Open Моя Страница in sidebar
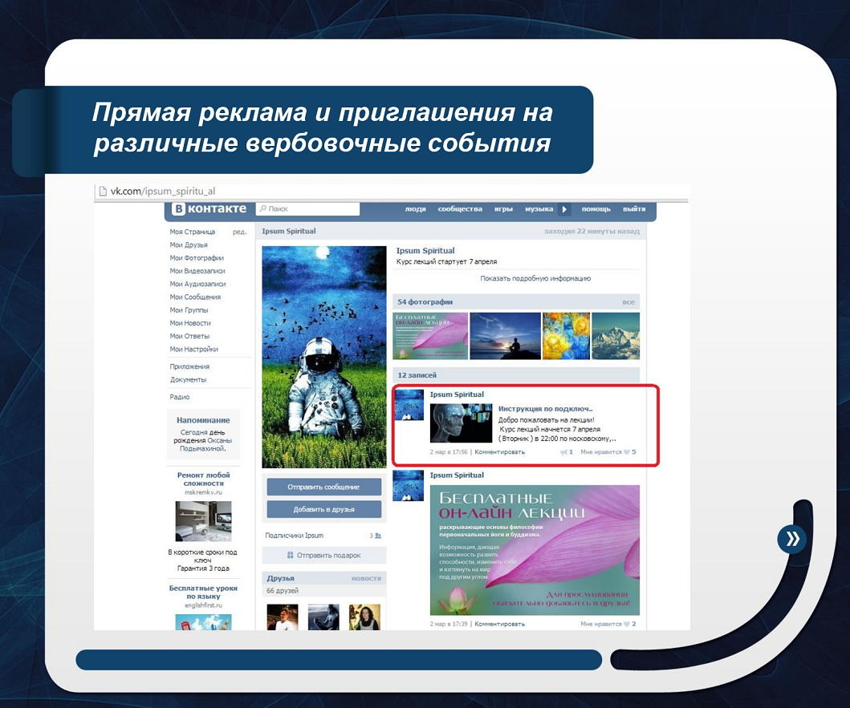 193,232
